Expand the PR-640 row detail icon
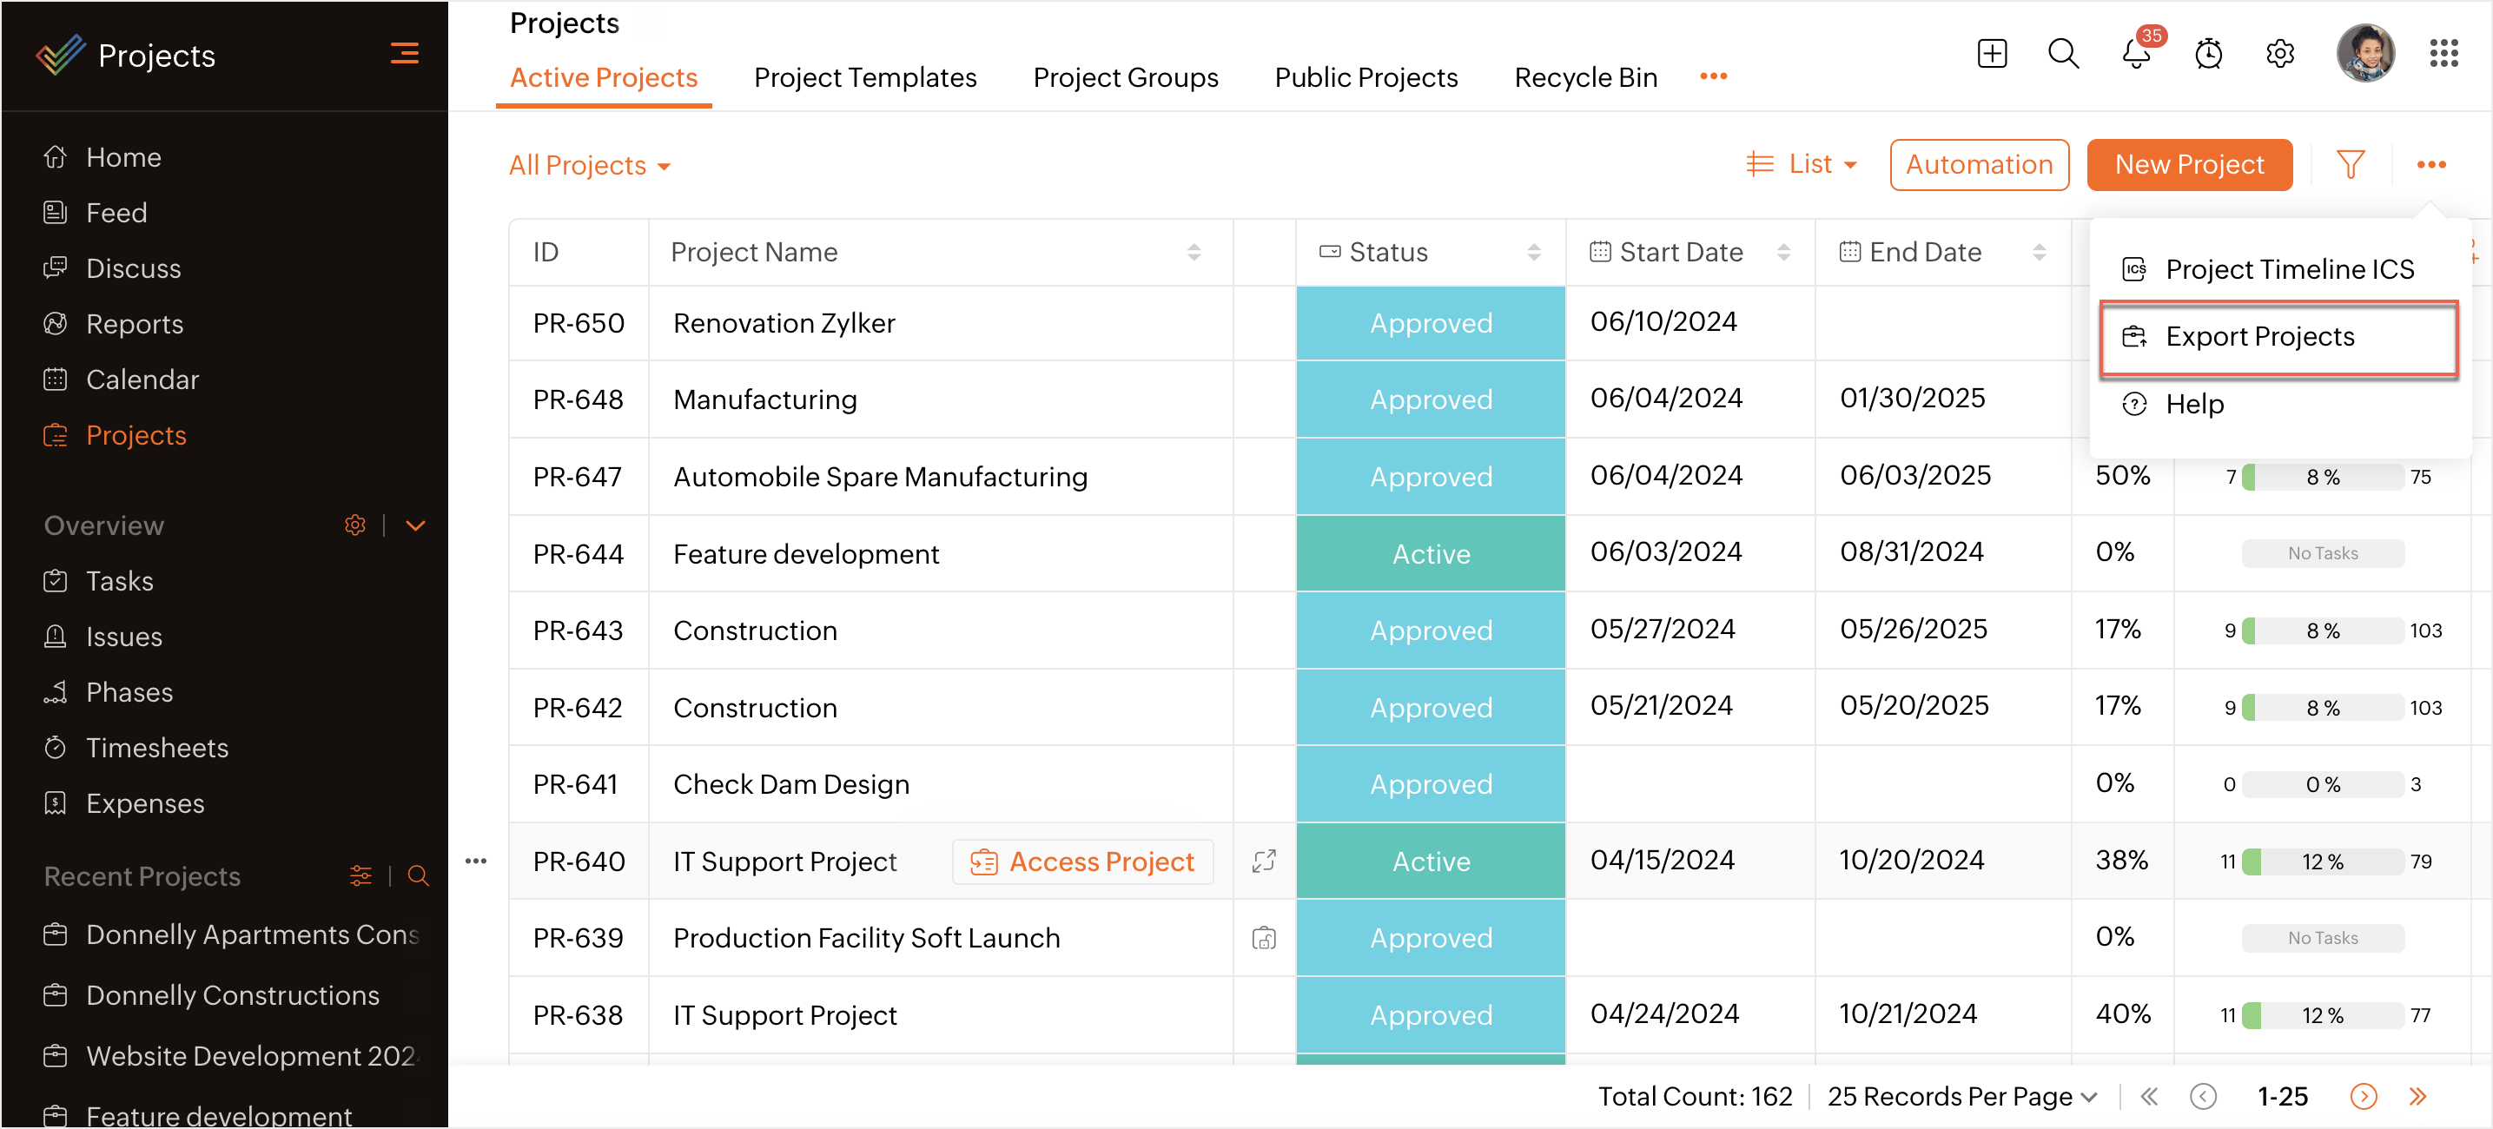This screenshot has height=1129, width=2493. point(1263,861)
